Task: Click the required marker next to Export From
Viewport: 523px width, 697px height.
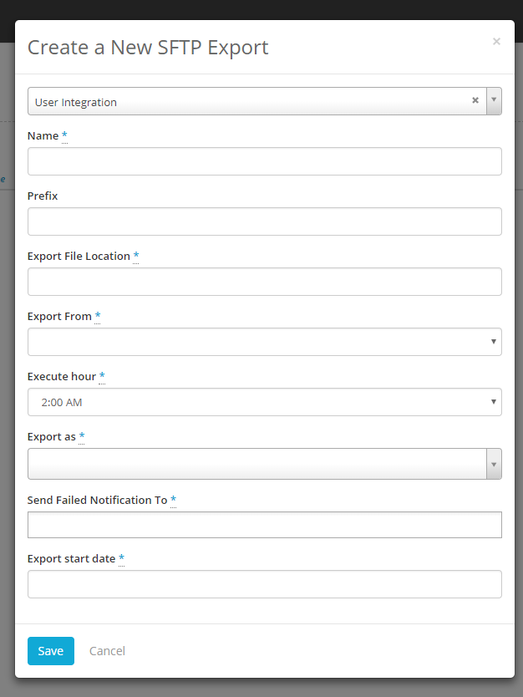Action: click(97, 315)
